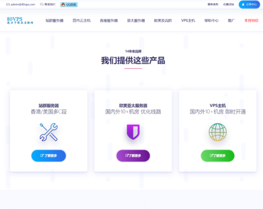Screen dimensions: 263x209
Task: Click the 国内外10+机房 即时开通 subtitle
Action: coord(218,112)
